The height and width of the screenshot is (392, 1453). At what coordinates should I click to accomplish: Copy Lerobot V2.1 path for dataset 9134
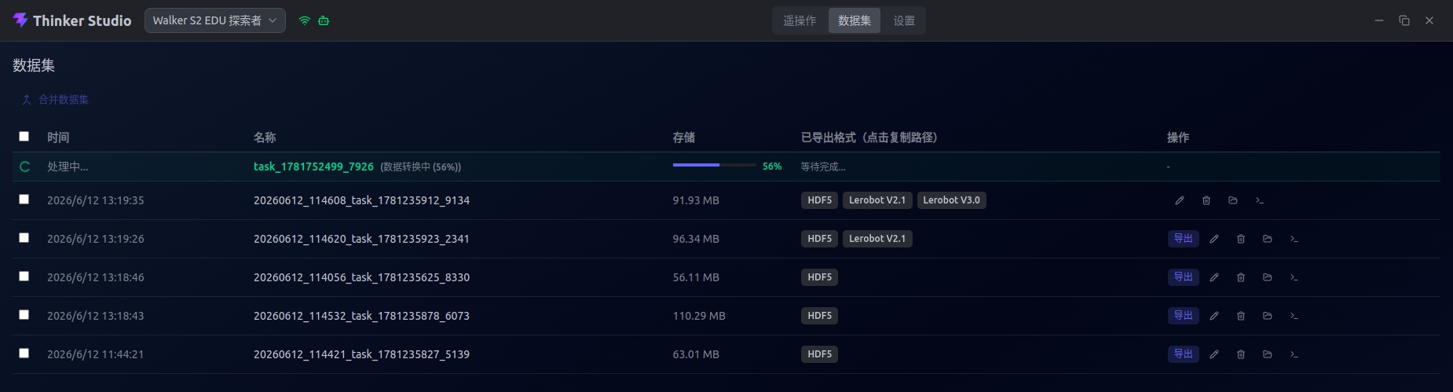coord(877,200)
